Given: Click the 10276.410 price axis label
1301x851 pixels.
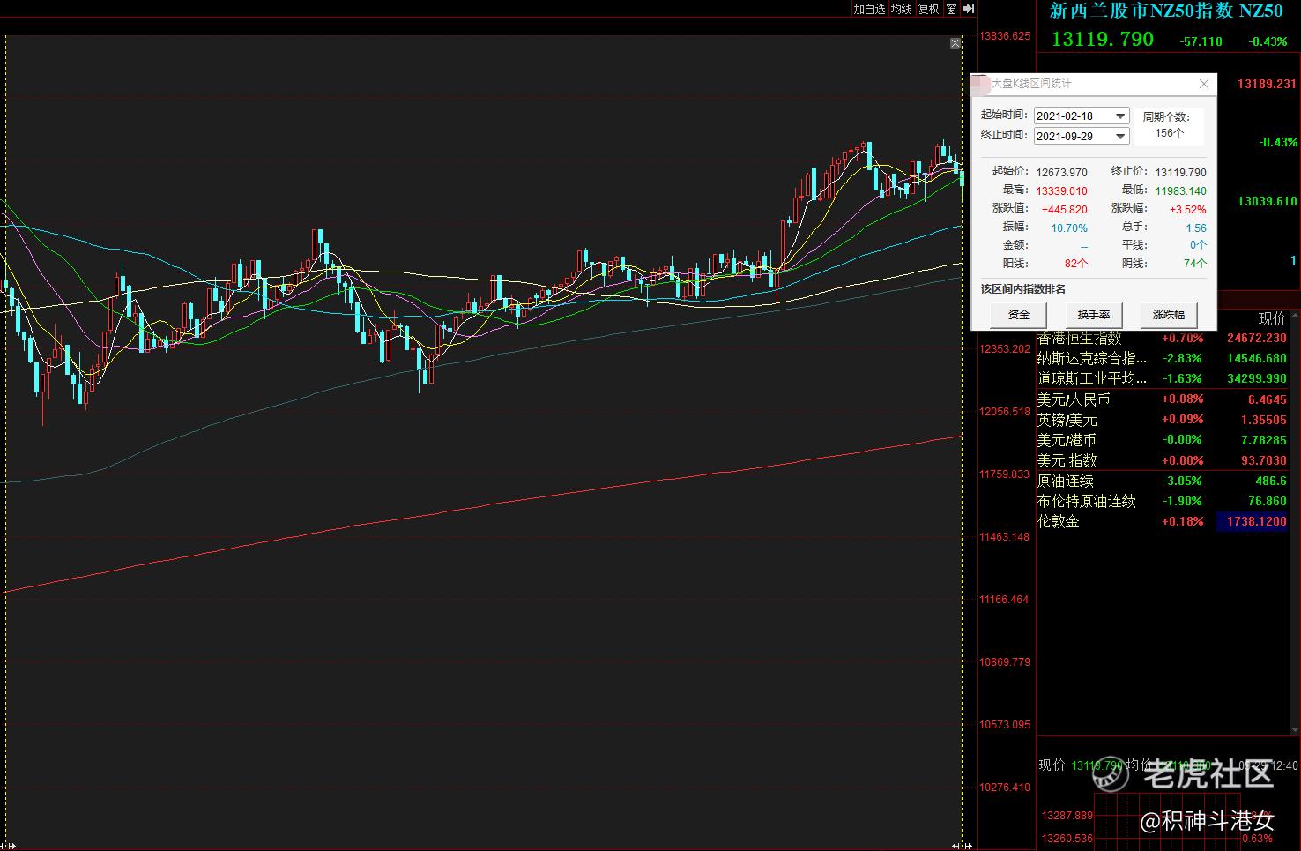Looking at the screenshot, I should [1005, 788].
